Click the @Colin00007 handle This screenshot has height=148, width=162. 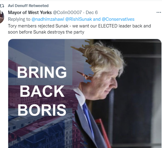point(67,13)
